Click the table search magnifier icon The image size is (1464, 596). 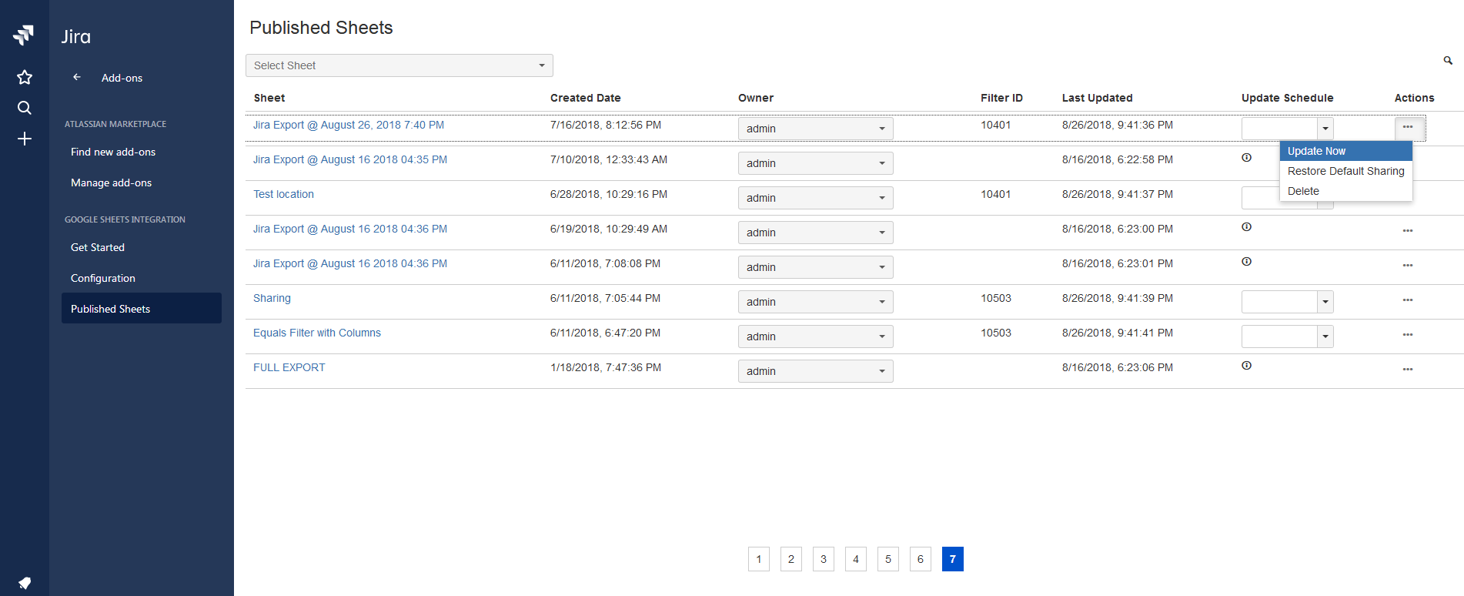tap(1447, 60)
